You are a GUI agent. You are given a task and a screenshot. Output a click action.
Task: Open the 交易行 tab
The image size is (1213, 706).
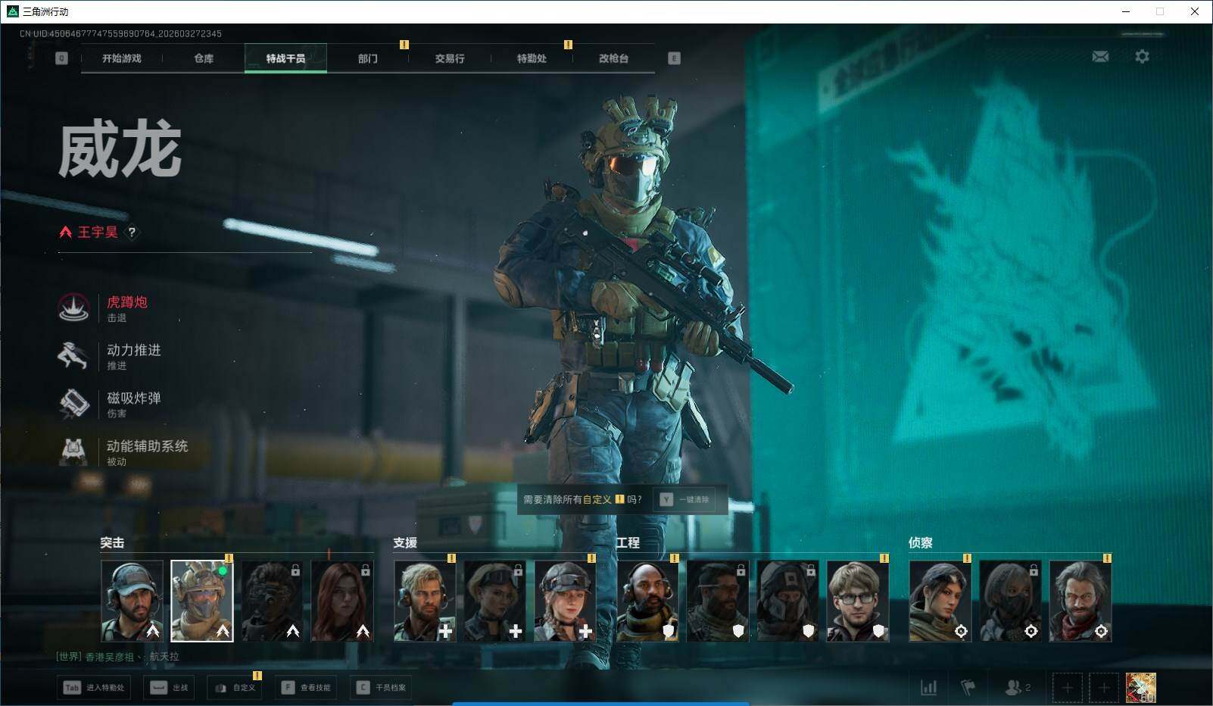(450, 58)
